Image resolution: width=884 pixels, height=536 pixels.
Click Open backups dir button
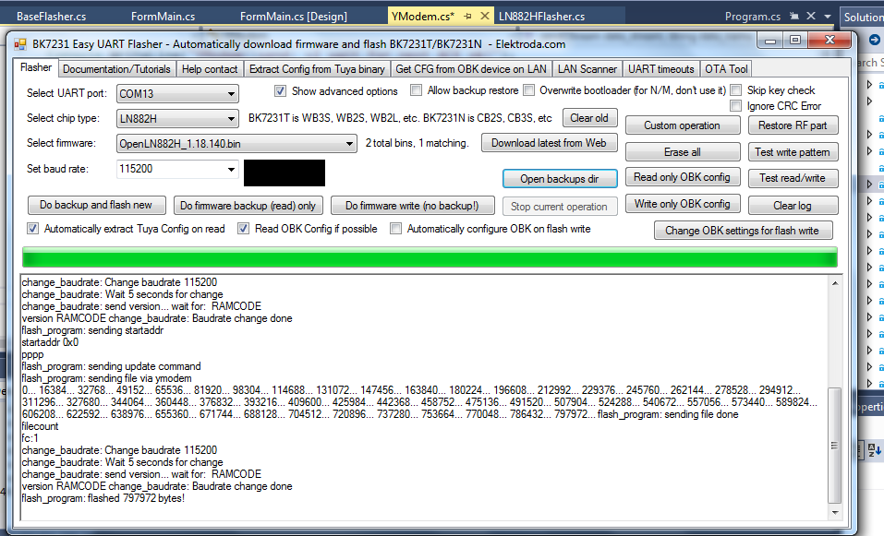coord(560,179)
